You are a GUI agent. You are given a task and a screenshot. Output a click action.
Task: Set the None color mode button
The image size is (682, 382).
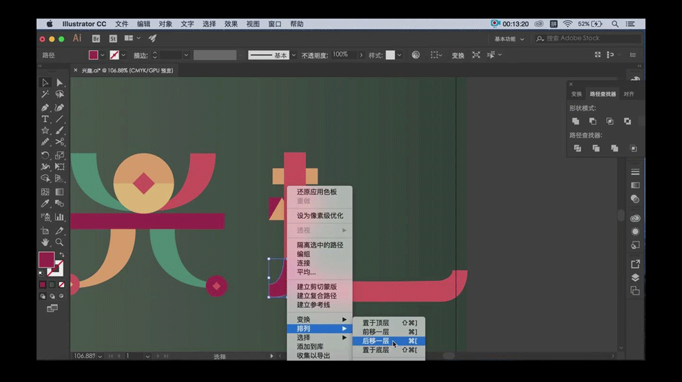[61, 284]
